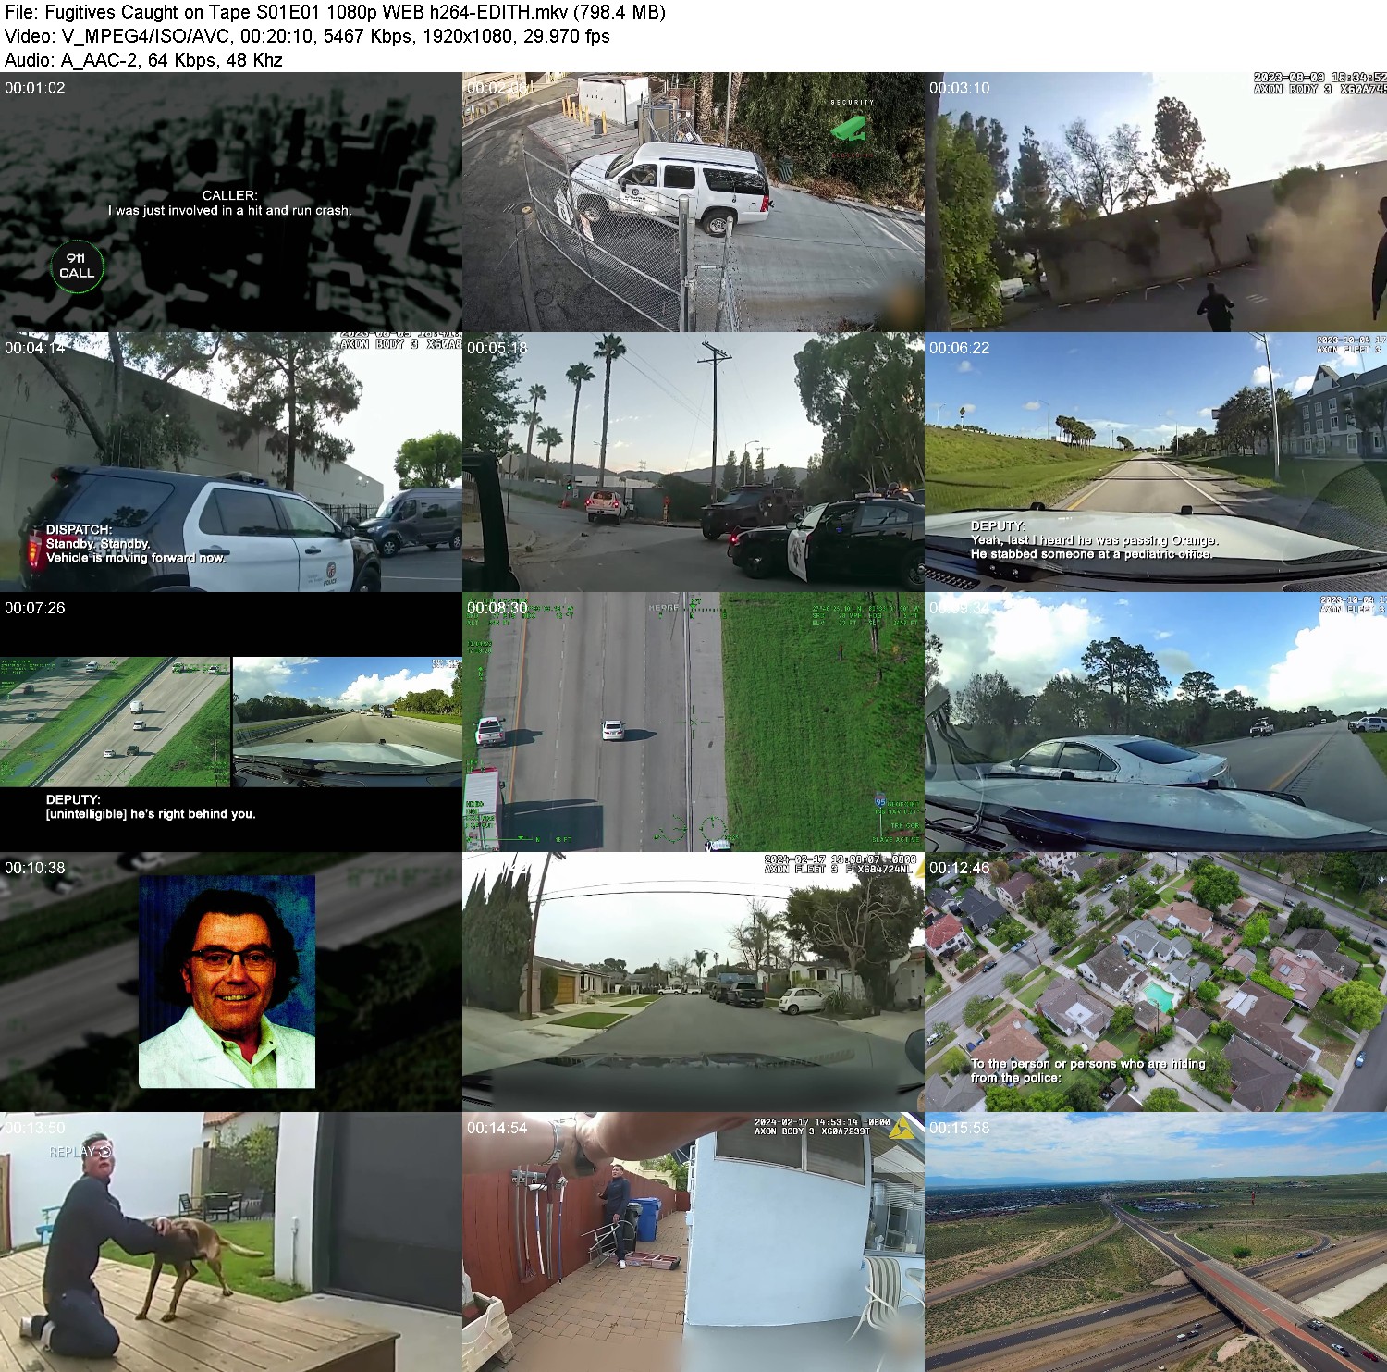Open the highway interchange thumbnail at 00:15:58

(1156, 1242)
